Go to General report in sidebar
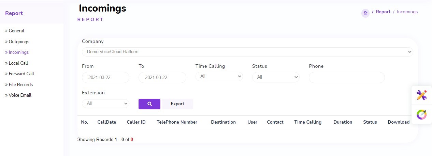 click(x=16, y=31)
